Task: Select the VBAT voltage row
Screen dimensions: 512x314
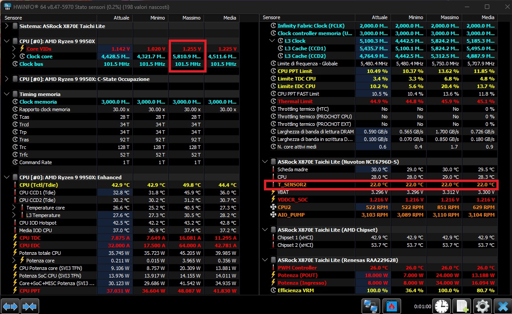Action: click(379, 192)
